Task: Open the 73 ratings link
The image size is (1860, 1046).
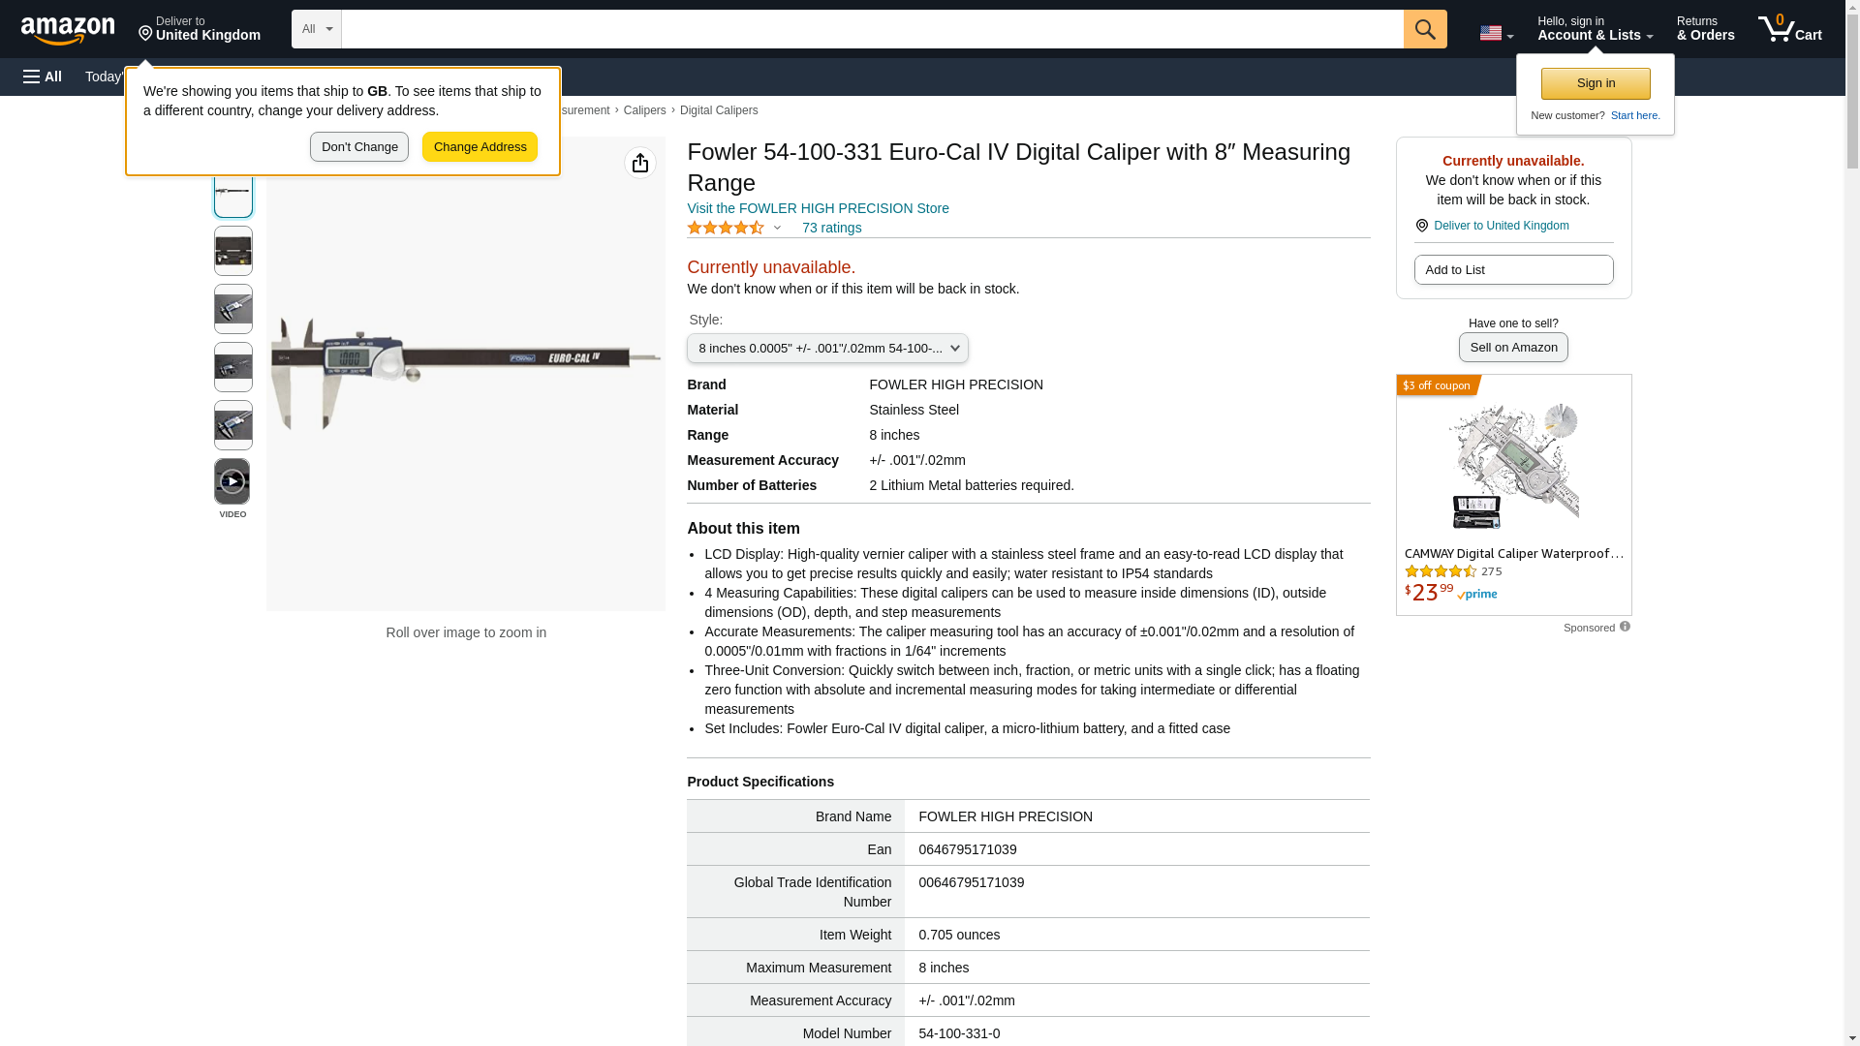Action: coord(831,228)
